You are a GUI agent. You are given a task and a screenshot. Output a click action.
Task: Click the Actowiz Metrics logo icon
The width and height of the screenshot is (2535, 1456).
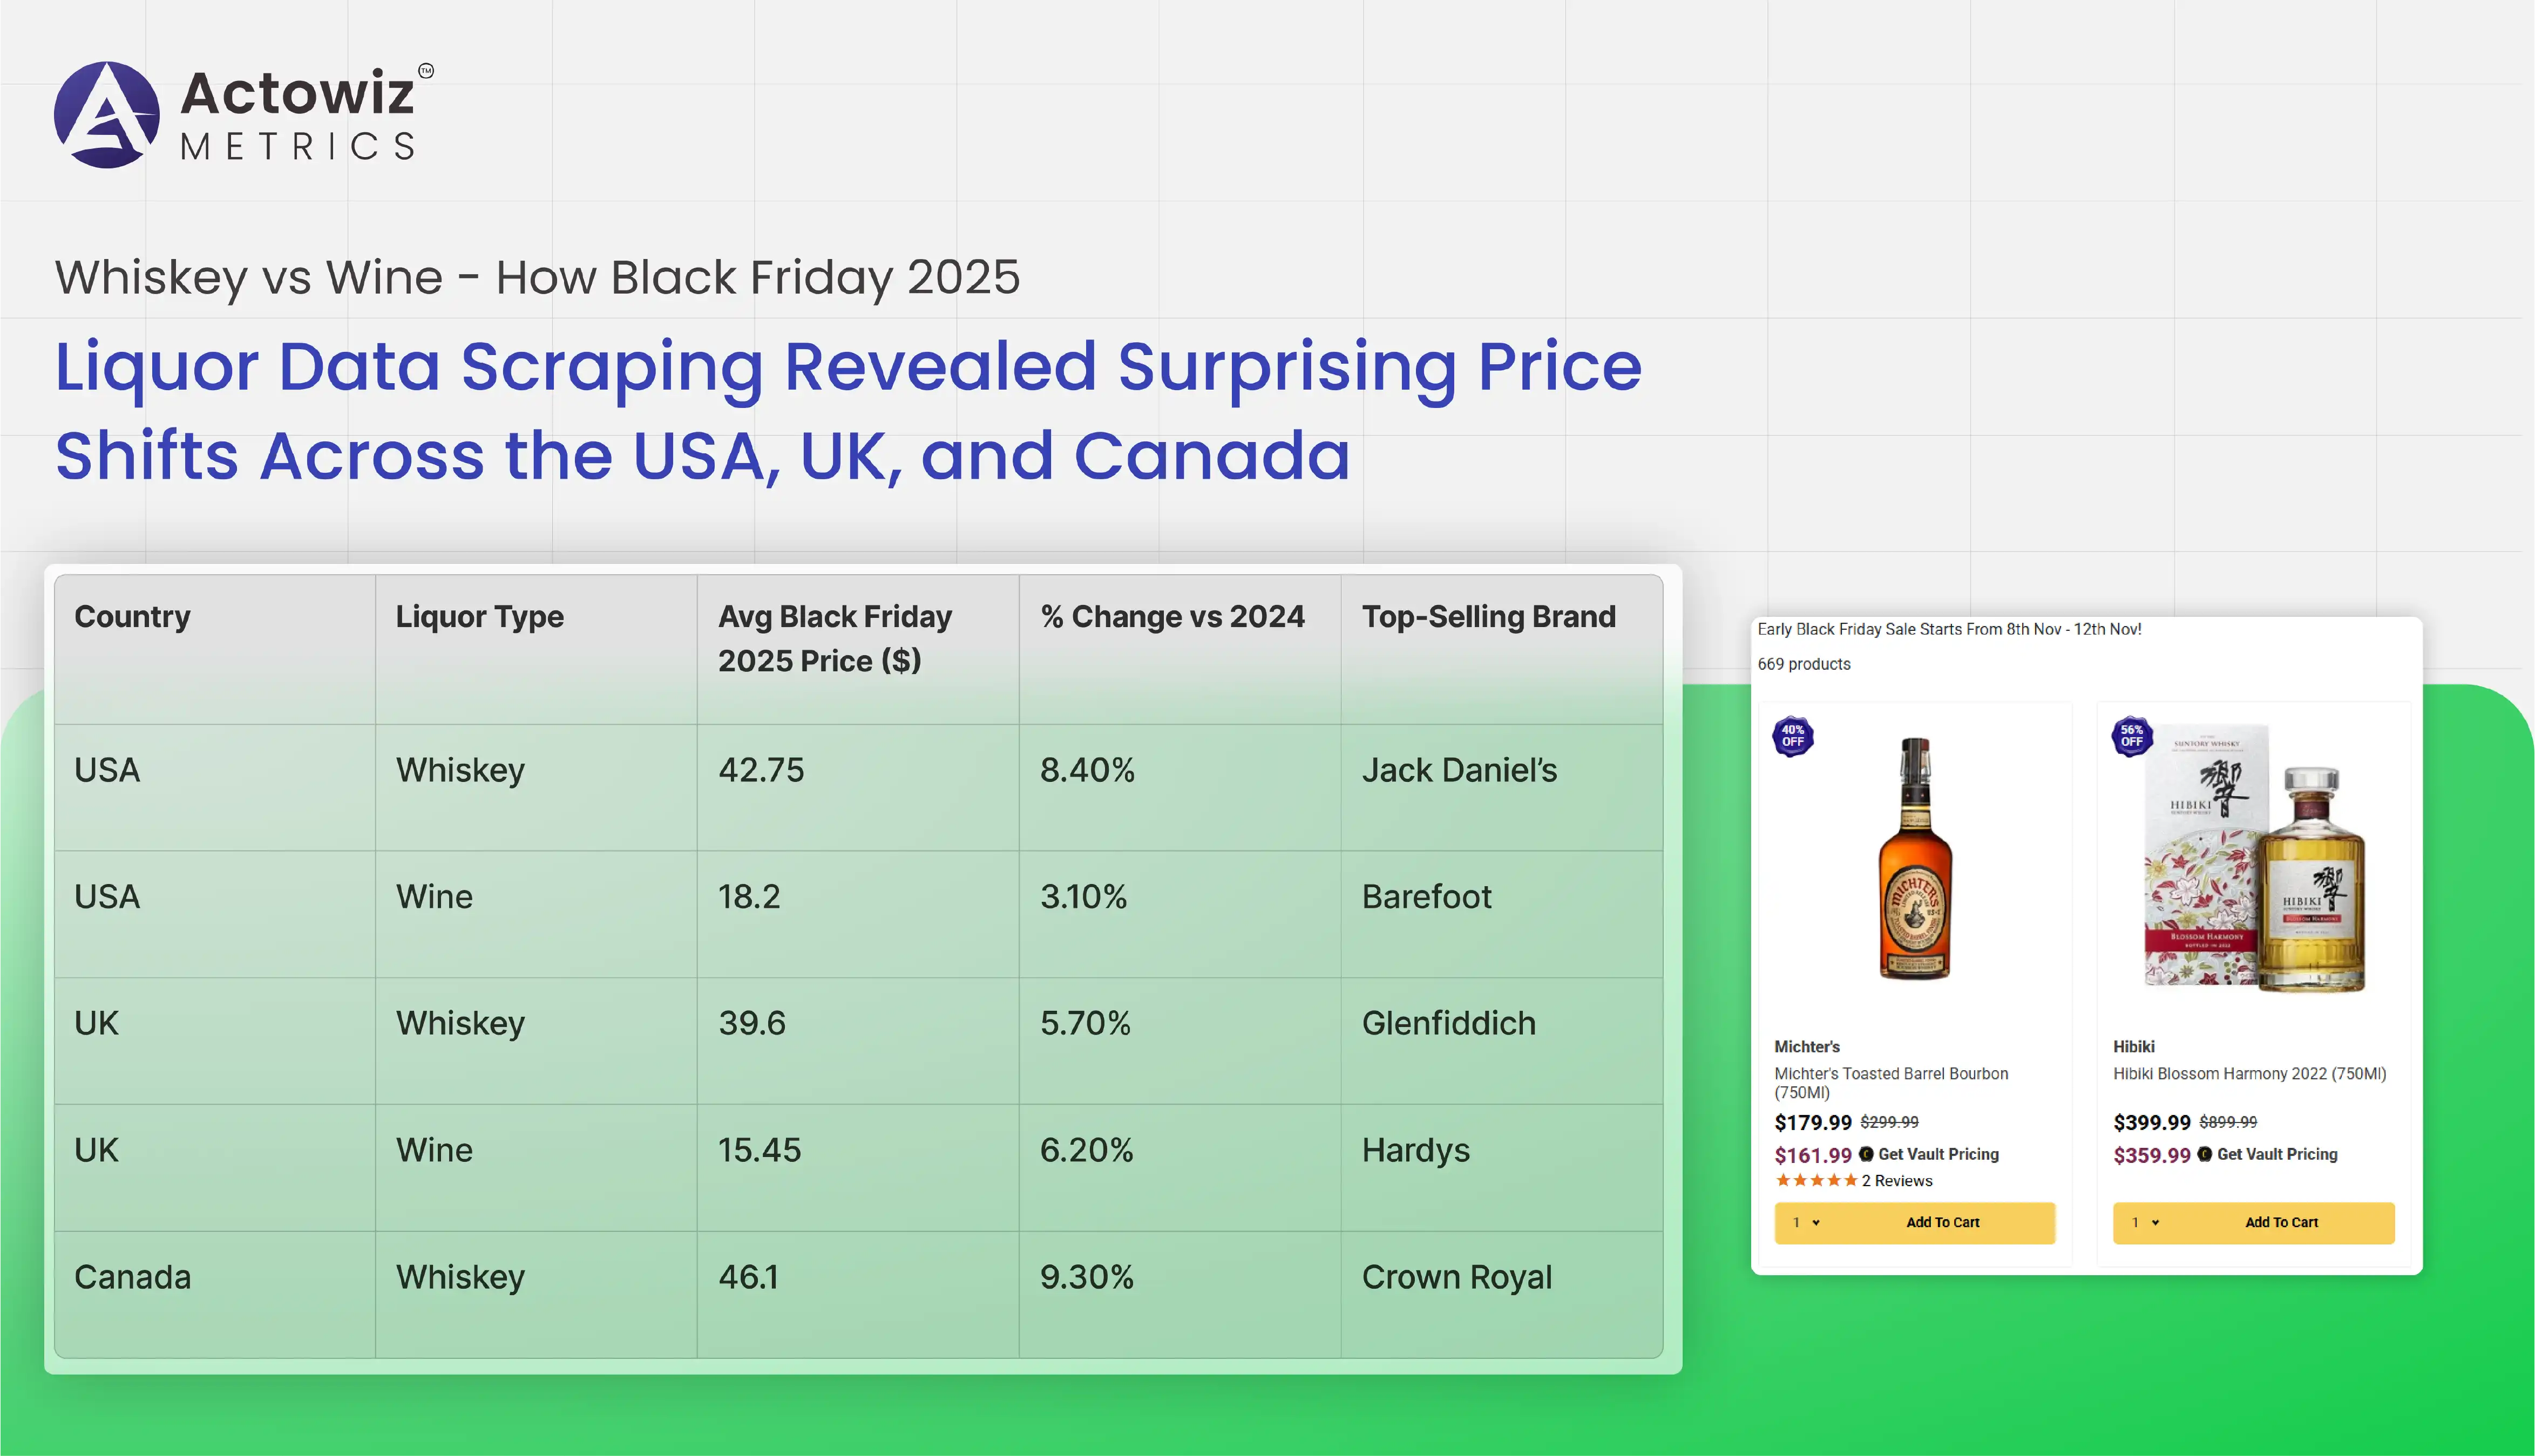[x=106, y=115]
